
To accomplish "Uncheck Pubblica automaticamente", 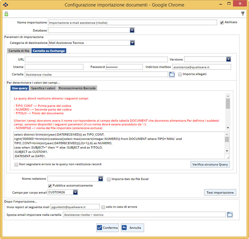I will point(50,186).
